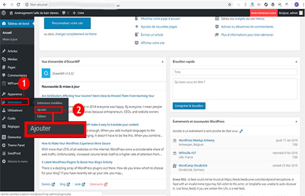Collapse Vue d'ensemble d'OceanWP panel arrow

[163, 62]
